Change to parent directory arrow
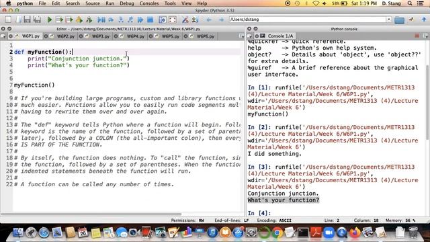 tap(424, 19)
